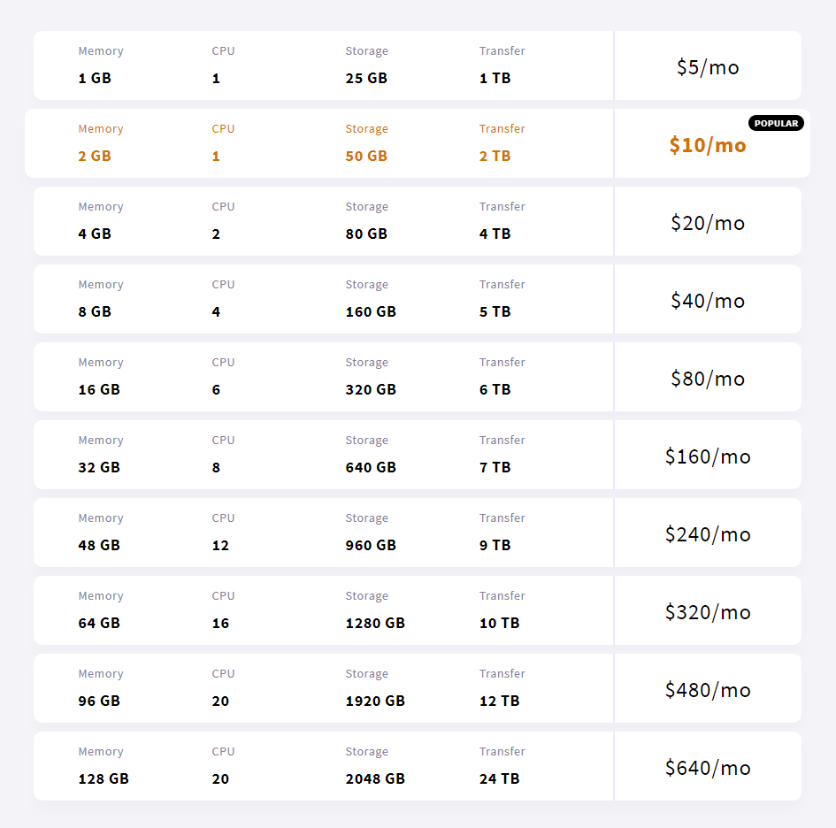Pick the $640/mo plan
The image size is (836, 828).
(708, 768)
